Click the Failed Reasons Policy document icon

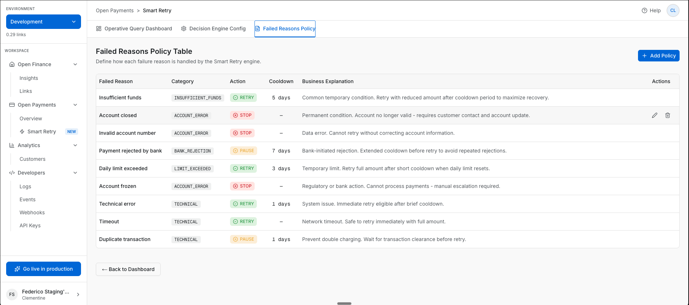click(258, 29)
